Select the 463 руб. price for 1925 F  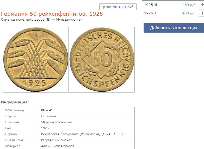click(189, 13)
